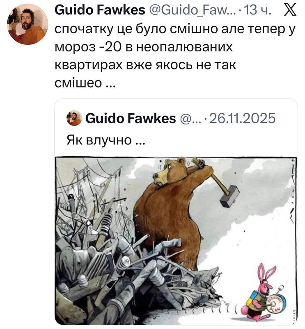Viewport: 305px width, 329px height.
Task: Click the bear's head in the cartoon
Action: (x=170, y=171)
